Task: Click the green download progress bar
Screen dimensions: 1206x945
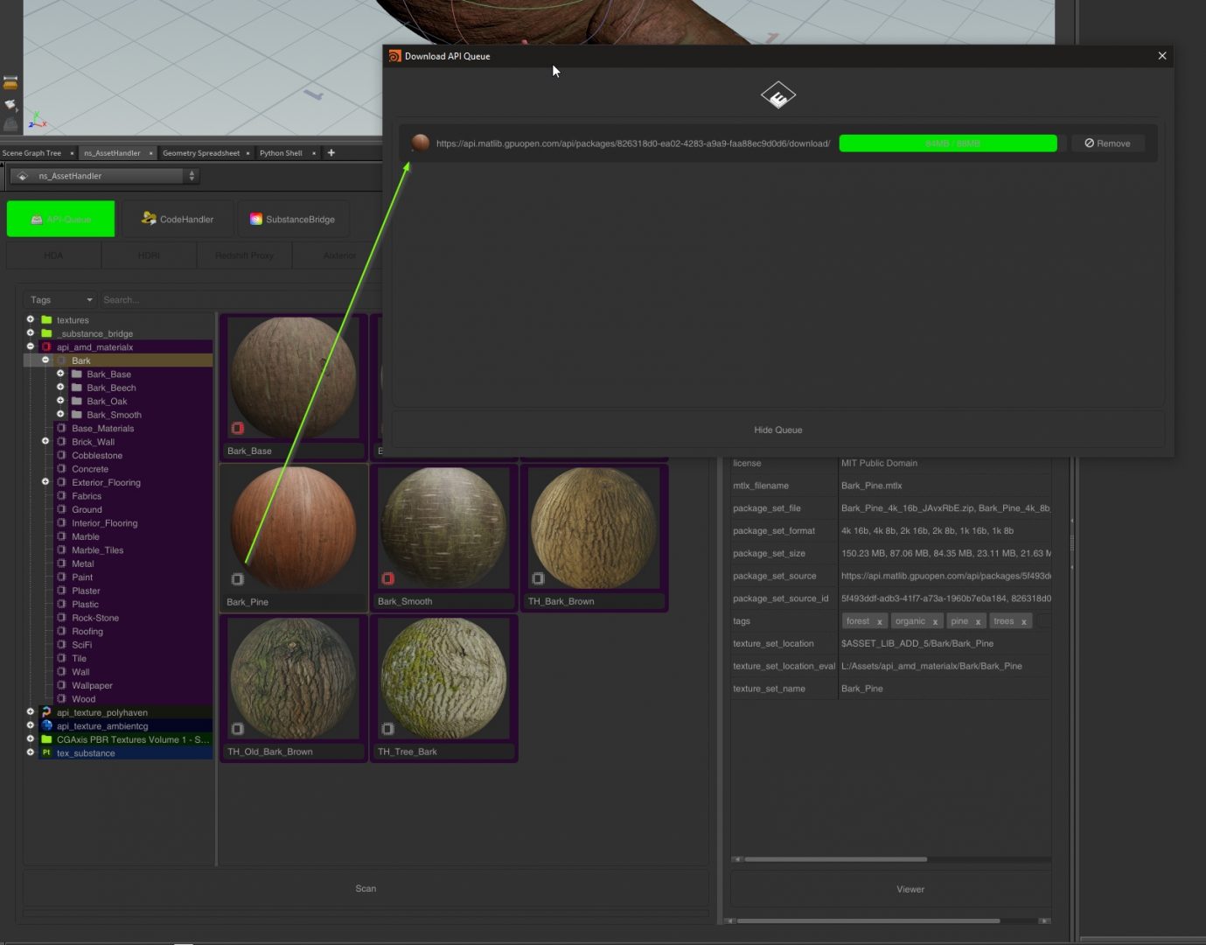Action: point(947,143)
